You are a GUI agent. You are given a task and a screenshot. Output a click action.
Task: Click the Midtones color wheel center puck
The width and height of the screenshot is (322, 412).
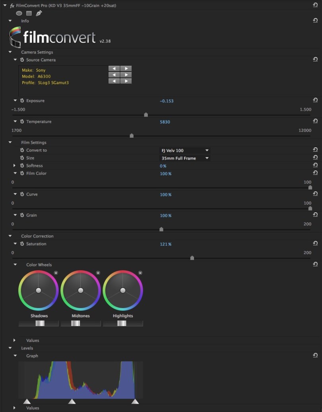pyautogui.click(x=81, y=290)
